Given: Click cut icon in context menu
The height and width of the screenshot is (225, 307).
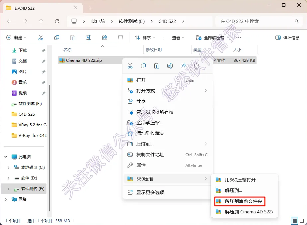Looking at the screenshot, I should click(130, 66).
